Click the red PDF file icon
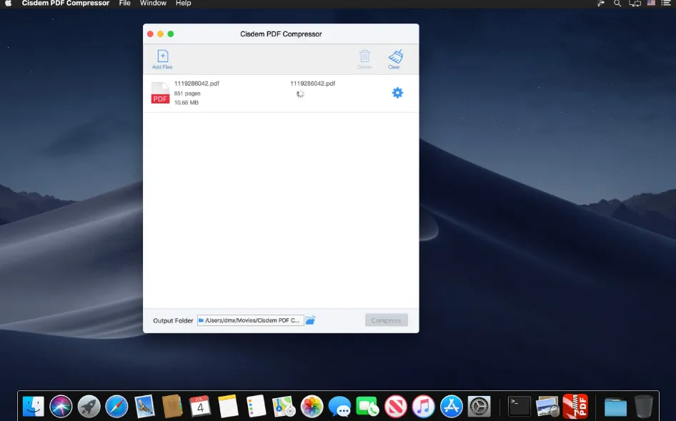676x421 pixels. pyautogui.click(x=160, y=93)
